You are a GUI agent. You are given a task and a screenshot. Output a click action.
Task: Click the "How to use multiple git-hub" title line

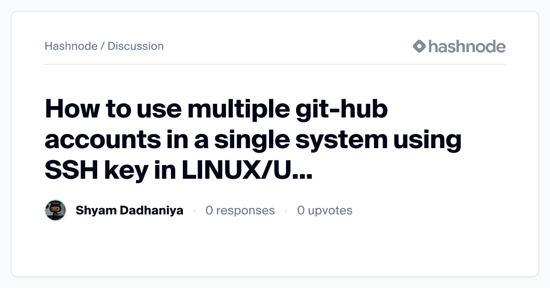pyautogui.click(x=216, y=112)
